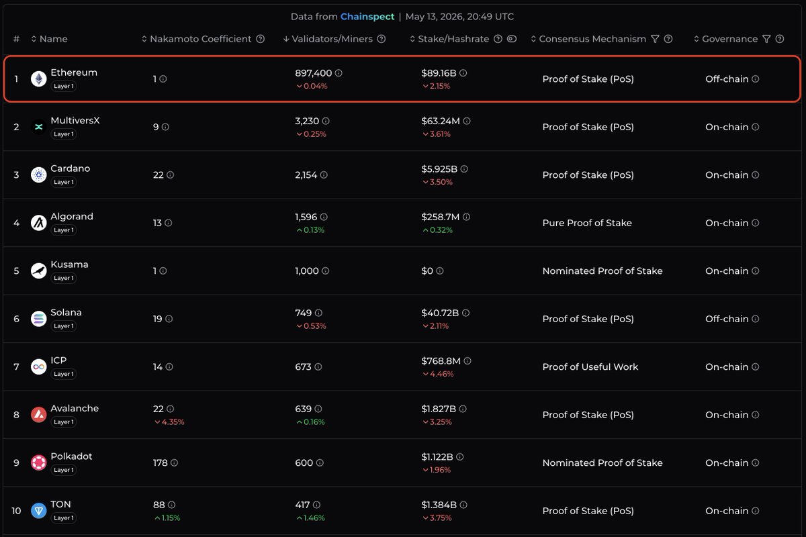The image size is (806, 537).
Task: Select ICP's Proof of Useful Work cell
Action: point(590,367)
